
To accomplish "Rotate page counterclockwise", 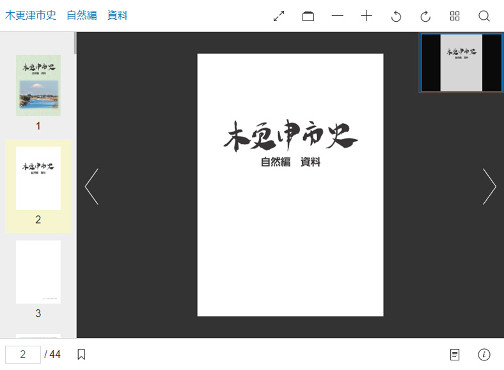I will pyautogui.click(x=396, y=16).
